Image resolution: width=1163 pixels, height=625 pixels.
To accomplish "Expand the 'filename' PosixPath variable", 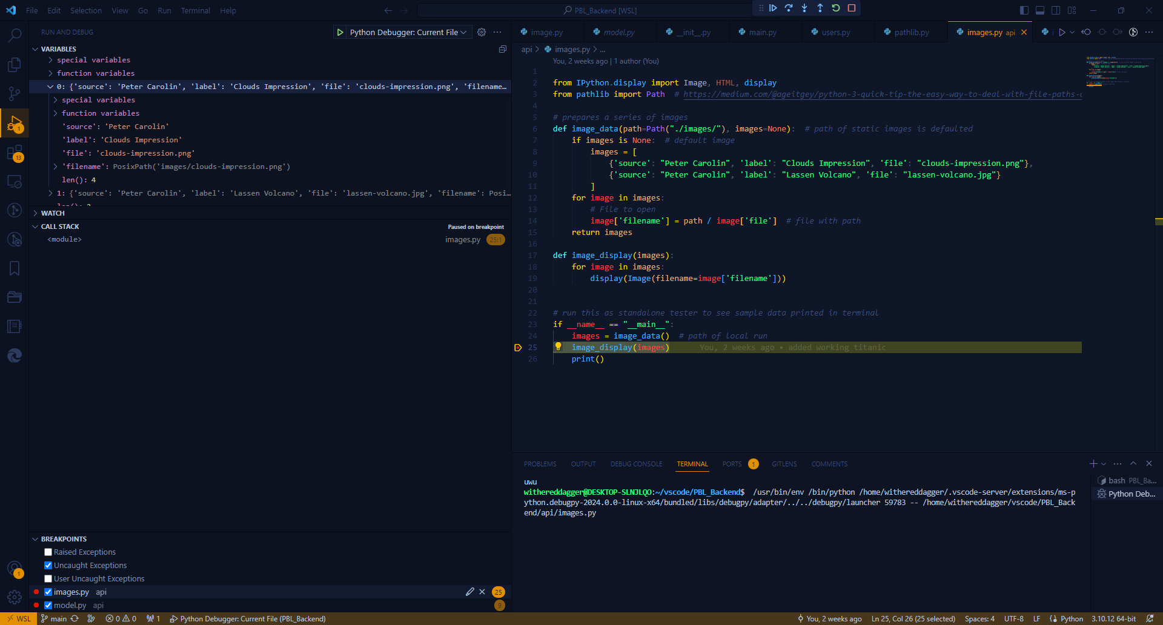I will coord(55,167).
